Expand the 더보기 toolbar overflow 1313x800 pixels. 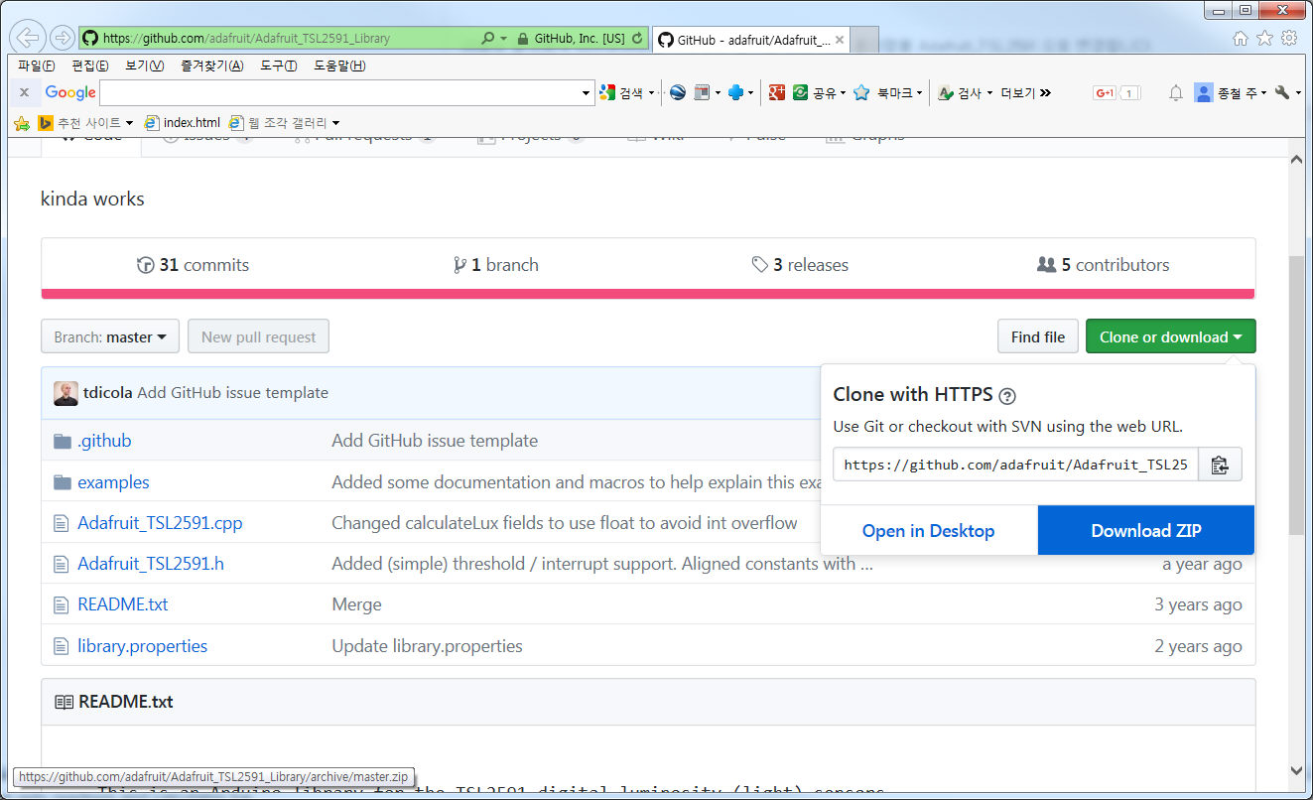[x=1025, y=92]
